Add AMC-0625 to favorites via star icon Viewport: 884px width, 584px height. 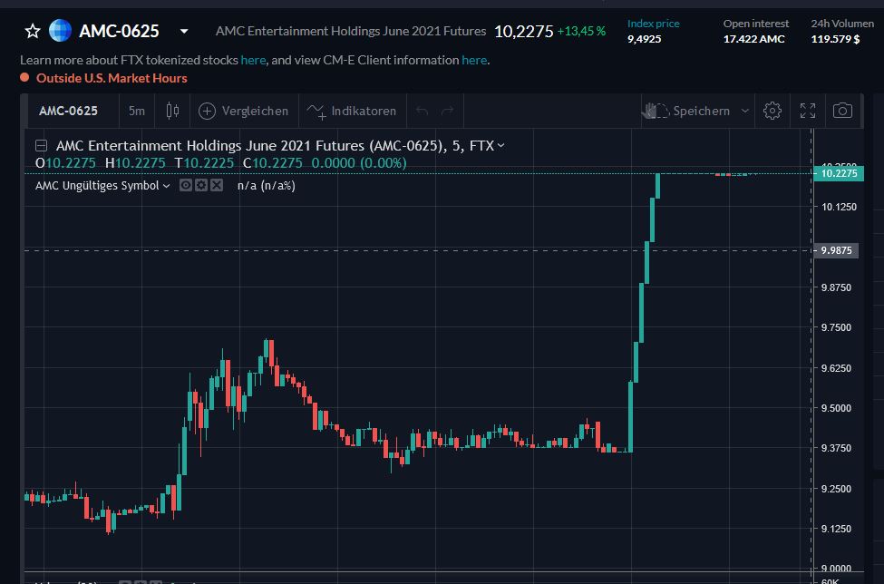pyautogui.click(x=33, y=30)
